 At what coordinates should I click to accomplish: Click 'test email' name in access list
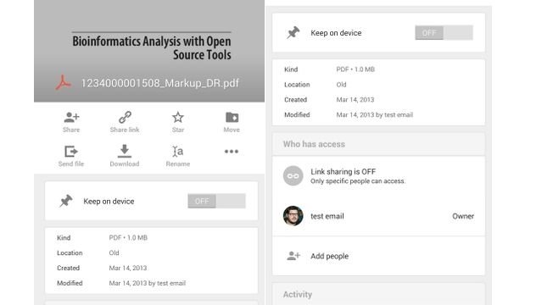[327, 216]
